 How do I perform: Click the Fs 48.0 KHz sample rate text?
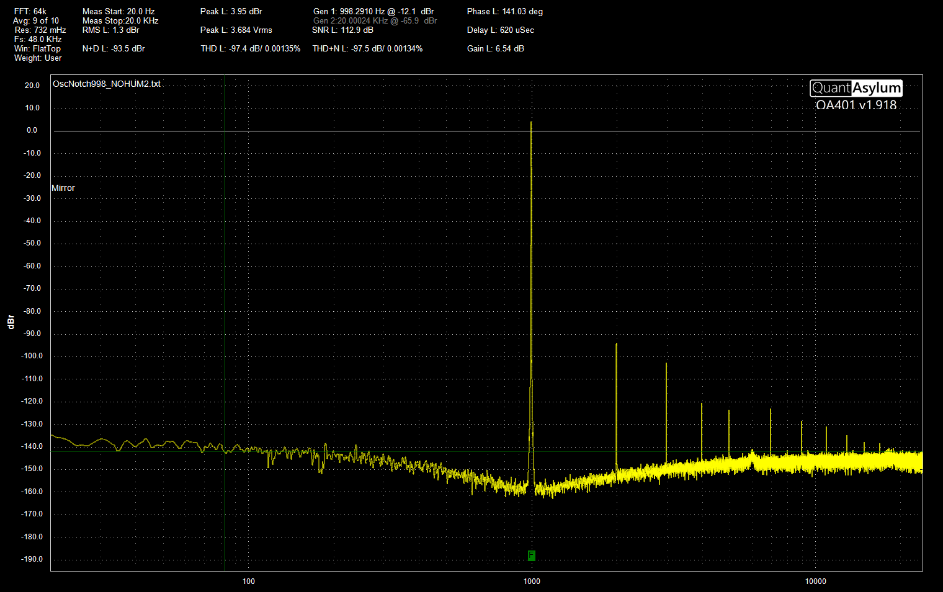point(38,39)
